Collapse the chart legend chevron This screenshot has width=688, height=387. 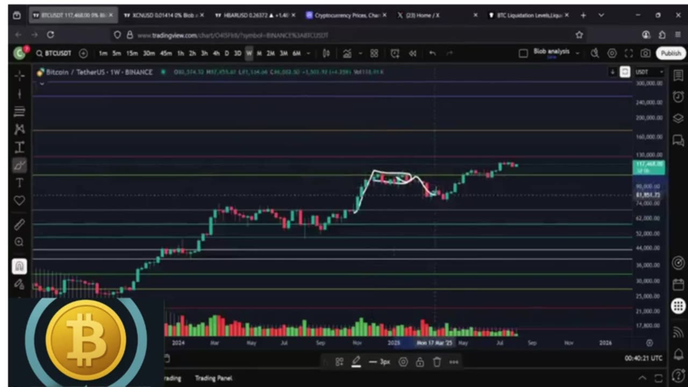(42, 84)
